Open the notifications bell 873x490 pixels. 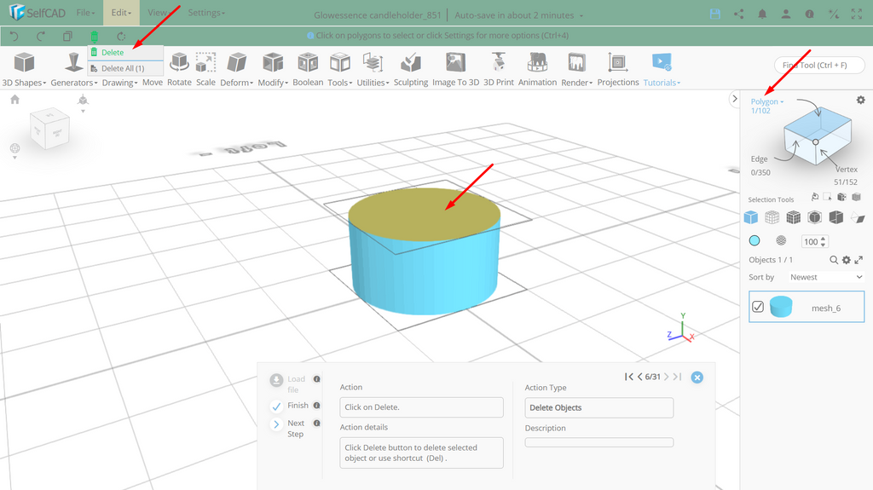point(762,14)
